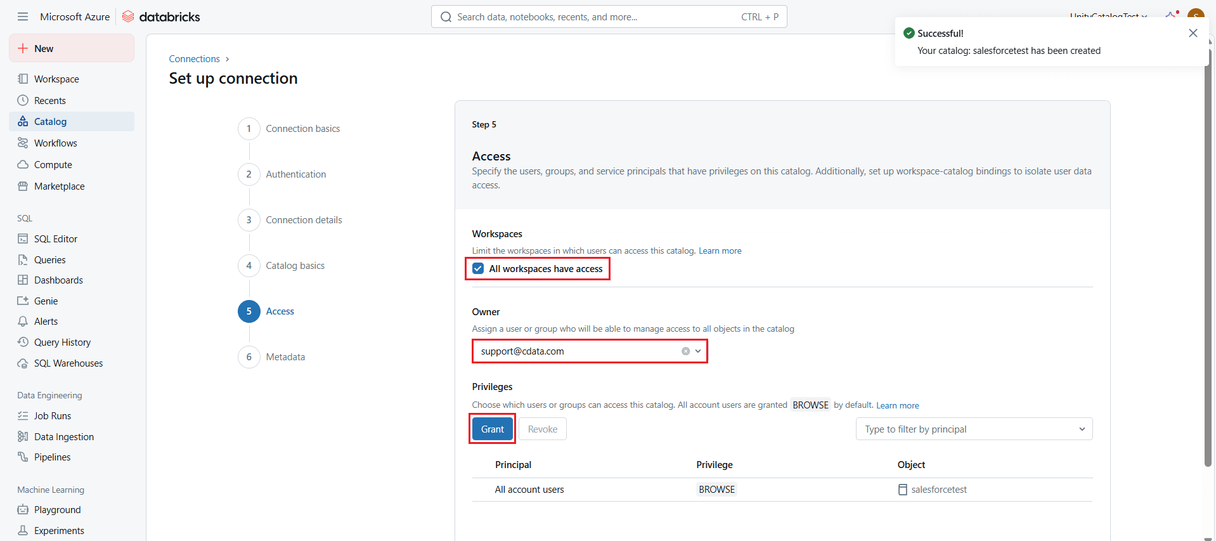Go to step 1 Connection basics
Viewport: 1216px width, 541px height.
point(290,129)
